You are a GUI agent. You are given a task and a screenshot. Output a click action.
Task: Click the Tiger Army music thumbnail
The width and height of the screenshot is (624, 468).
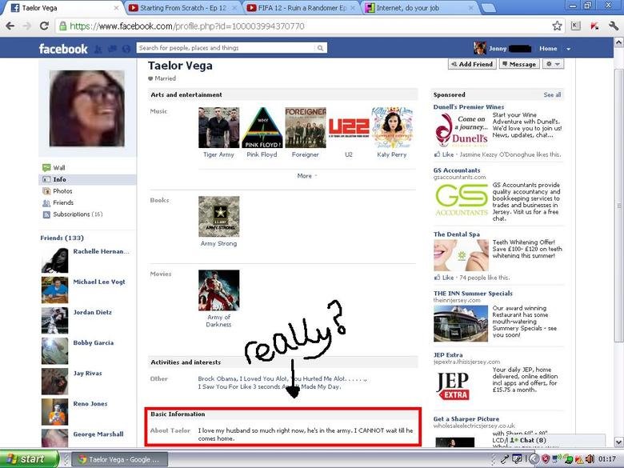[219, 127]
